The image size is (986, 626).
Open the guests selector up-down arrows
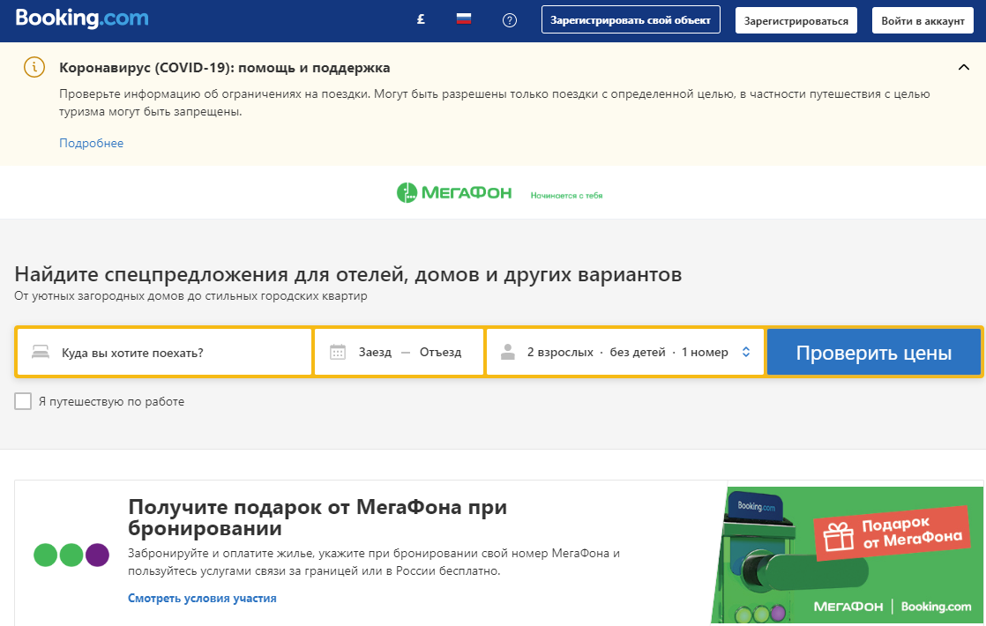click(746, 352)
